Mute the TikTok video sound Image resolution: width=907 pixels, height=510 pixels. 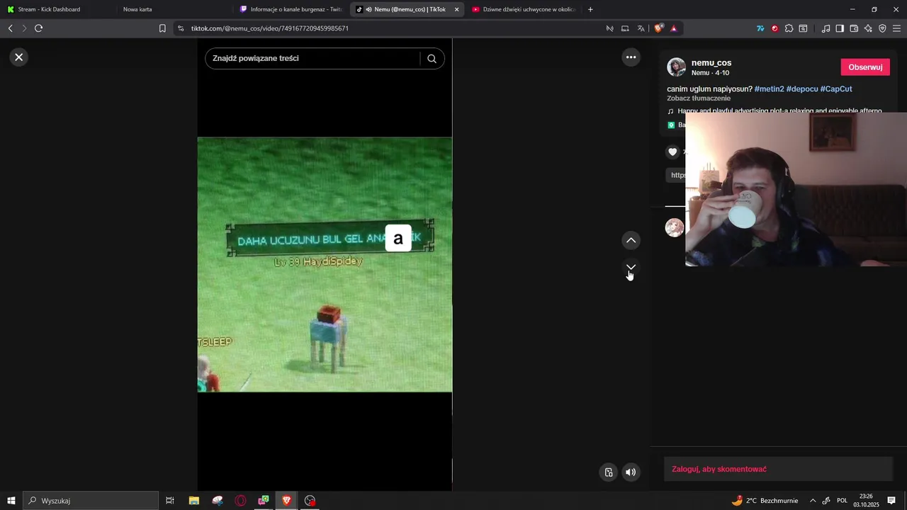coord(631,472)
